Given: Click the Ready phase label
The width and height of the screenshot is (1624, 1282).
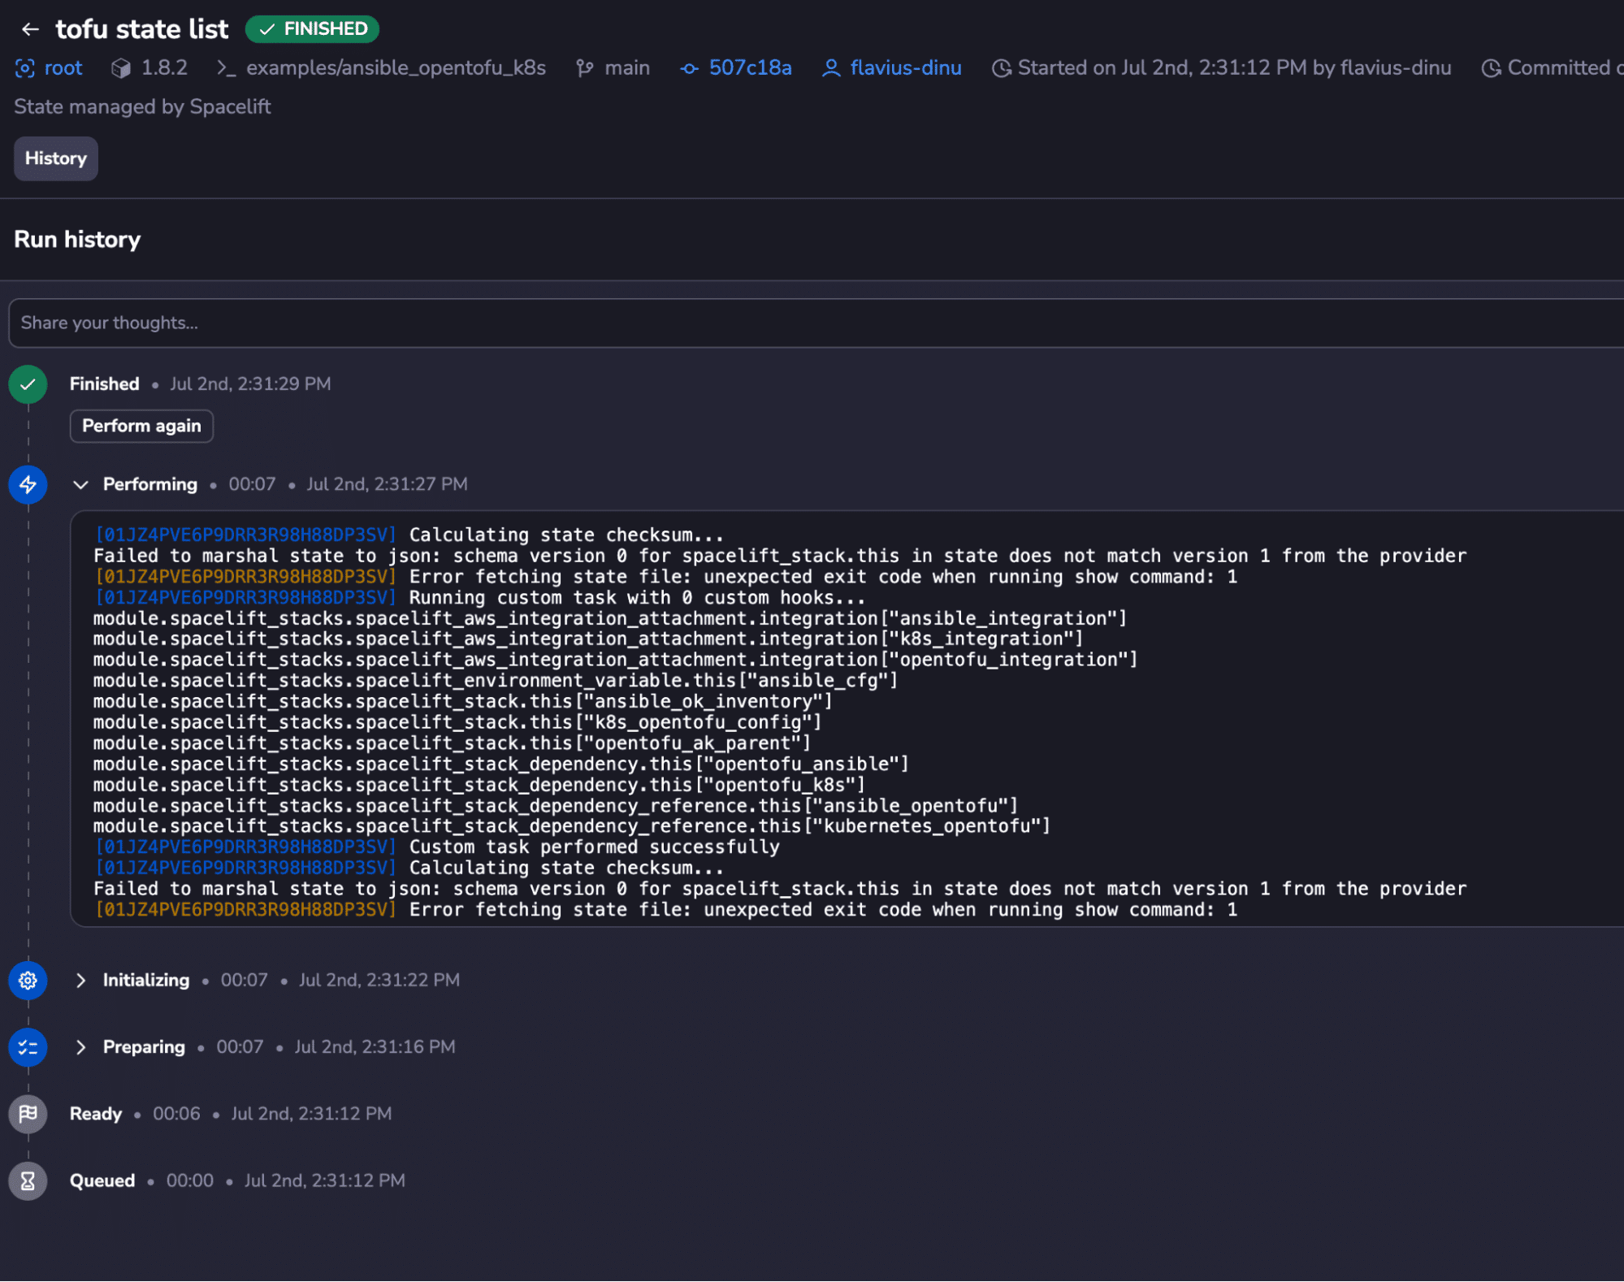Looking at the screenshot, I should (96, 1115).
